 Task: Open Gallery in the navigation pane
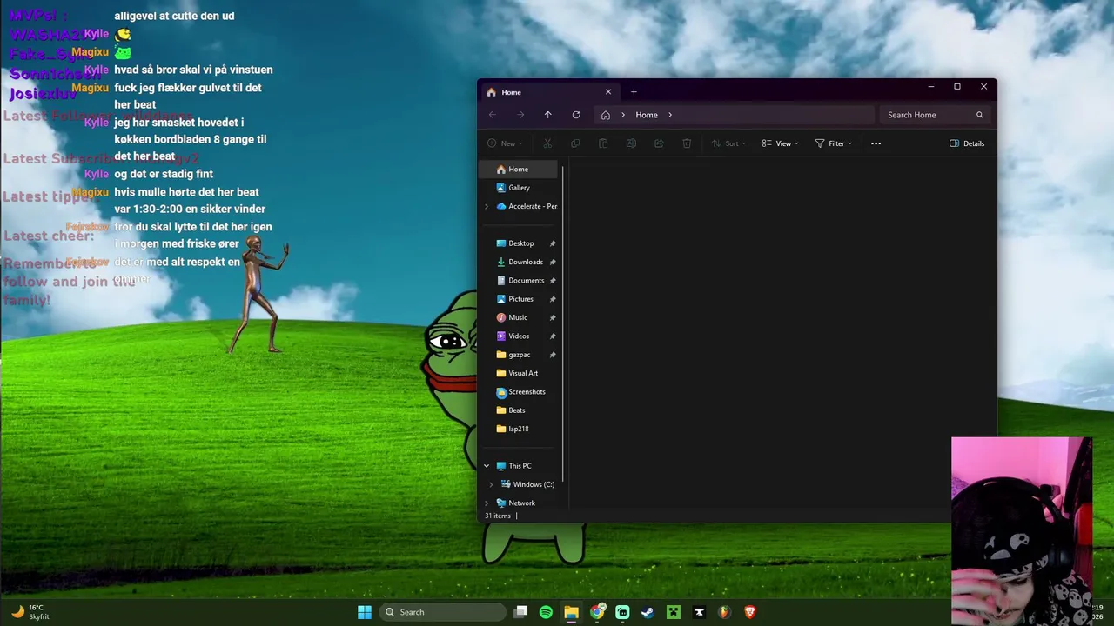click(520, 188)
